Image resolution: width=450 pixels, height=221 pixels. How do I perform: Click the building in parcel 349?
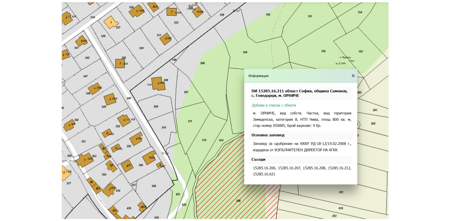point(110,99)
